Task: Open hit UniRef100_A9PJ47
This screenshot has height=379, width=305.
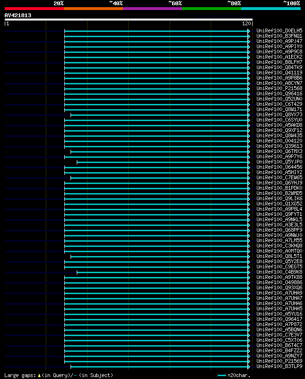Action: [279, 41]
